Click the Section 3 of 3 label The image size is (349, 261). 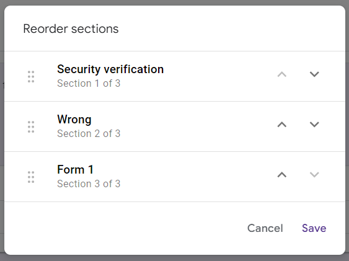(x=89, y=184)
